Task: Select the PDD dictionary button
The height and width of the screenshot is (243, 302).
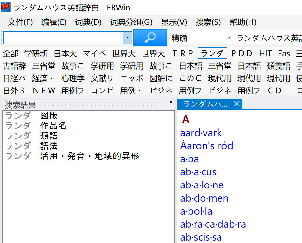Action: [242, 54]
